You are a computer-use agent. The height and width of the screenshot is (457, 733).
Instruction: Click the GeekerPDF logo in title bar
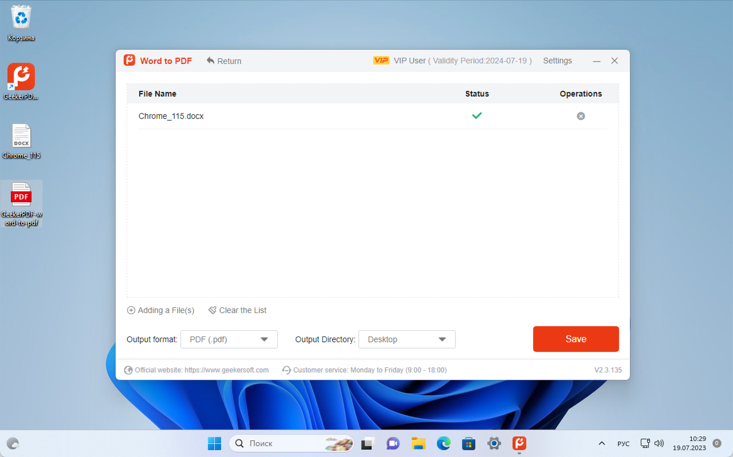pos(129,60)
